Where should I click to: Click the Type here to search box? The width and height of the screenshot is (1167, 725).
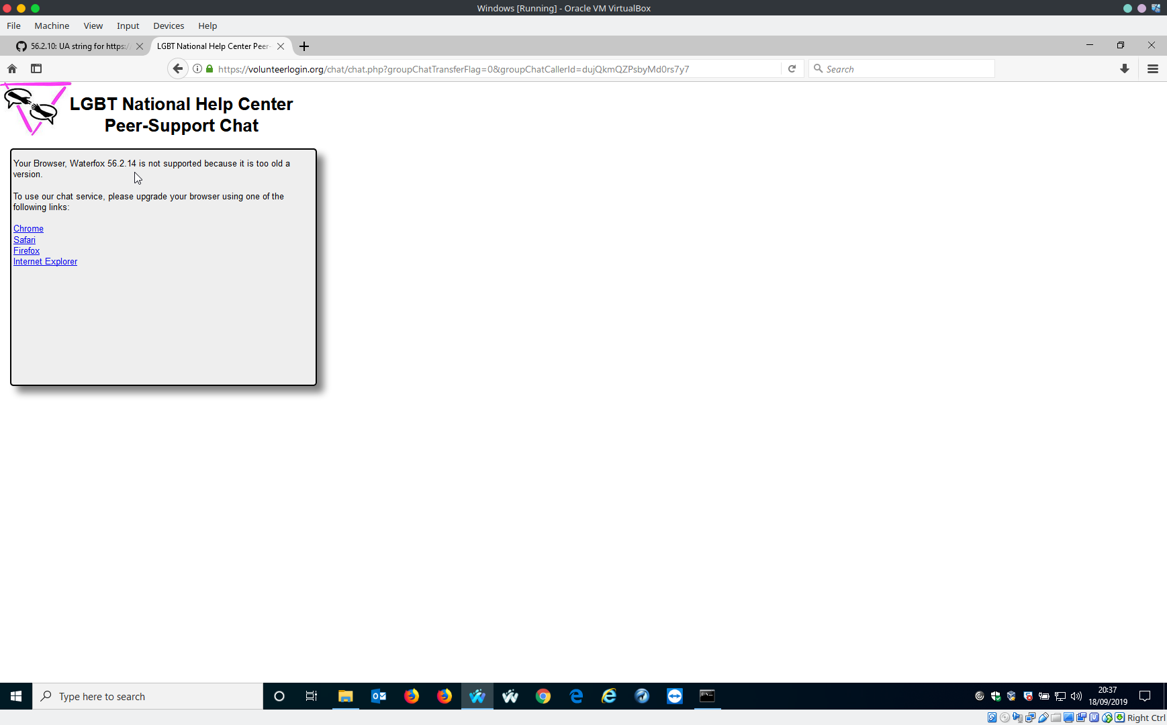click(x=148, y=696)
